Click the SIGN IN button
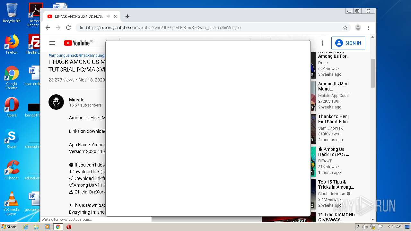The height and width of the screenshot is (231, 411). pos(348,43)
